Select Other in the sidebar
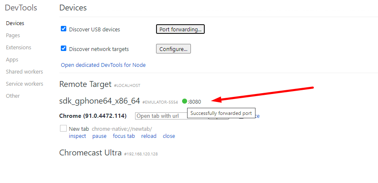 (13, 96)
